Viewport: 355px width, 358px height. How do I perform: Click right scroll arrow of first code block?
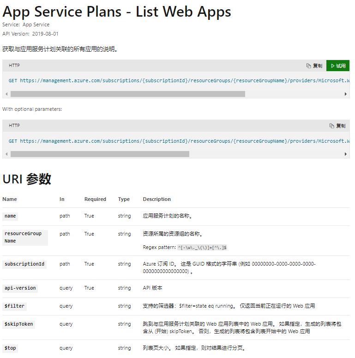346,94
